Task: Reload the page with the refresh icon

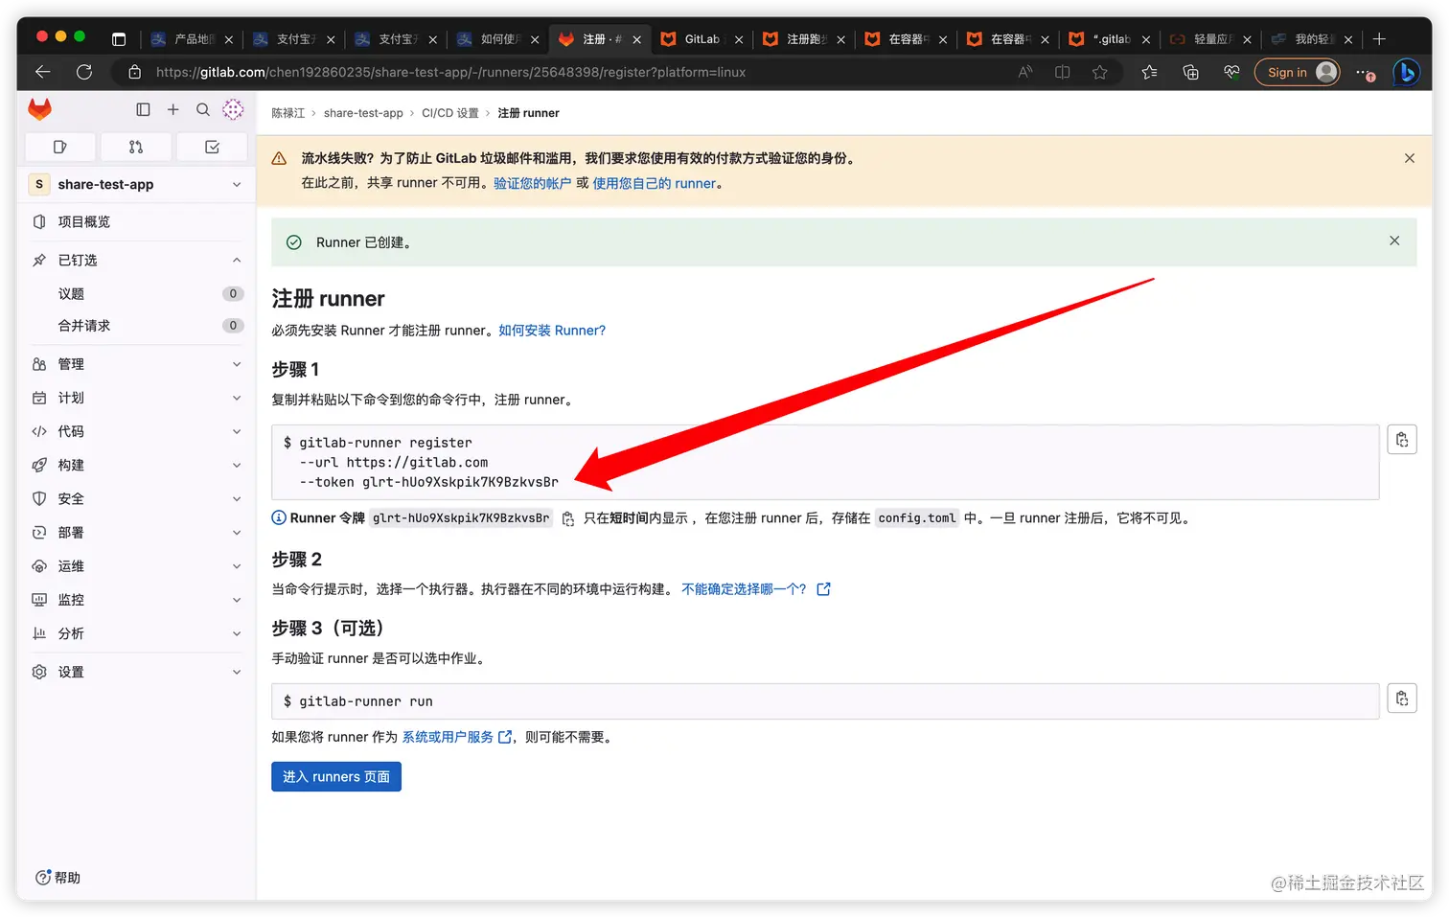Action: click(x=84, y=72)
